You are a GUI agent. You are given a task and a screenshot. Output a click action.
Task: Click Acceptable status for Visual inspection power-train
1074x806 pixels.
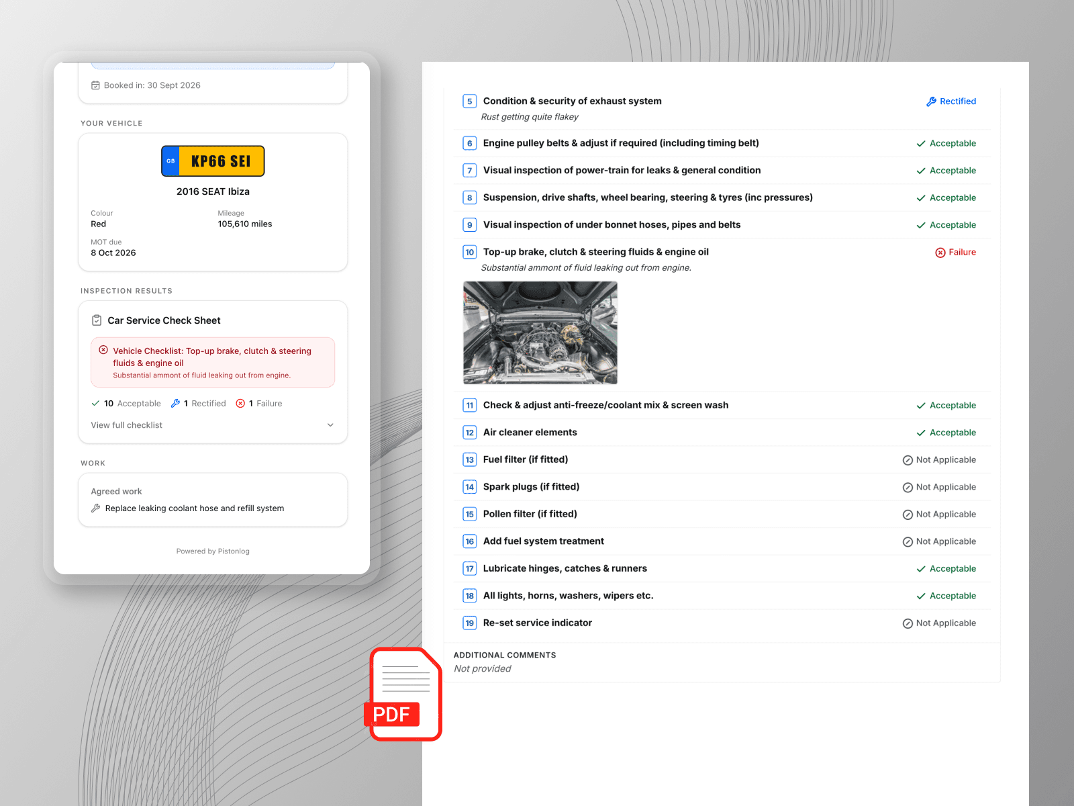click(x=953, y=171)
